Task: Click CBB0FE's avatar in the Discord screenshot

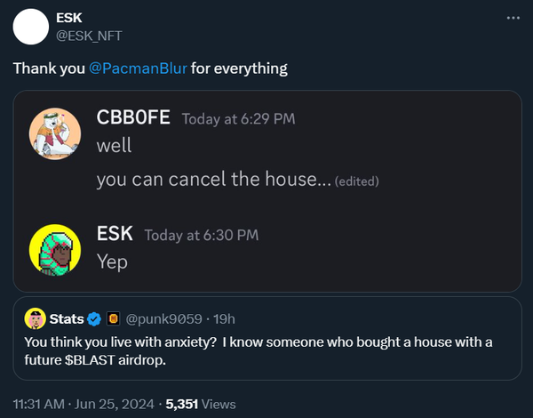Action: [x=56, y=133]
